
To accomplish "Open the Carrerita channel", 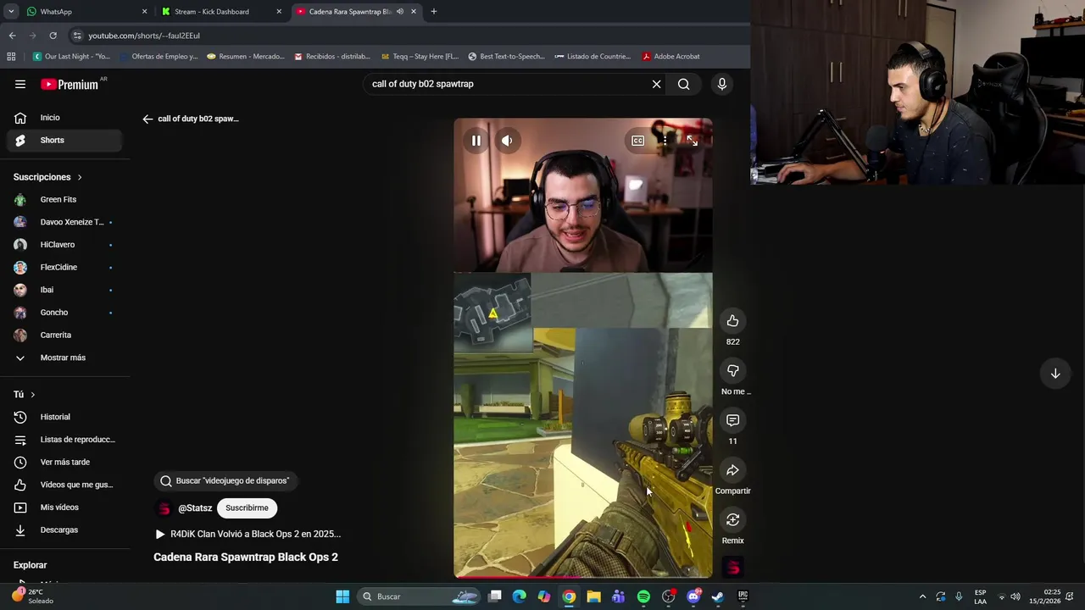I will (65, 335).
